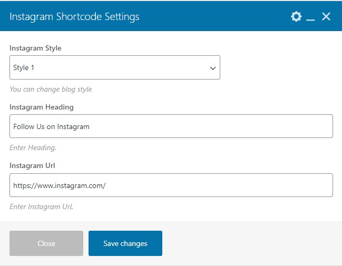Image resolution: width=342 pixels, height=266 pixels.
Task: Select the 'Style 1' text in the combo box
Action: [x=24, y=67]
